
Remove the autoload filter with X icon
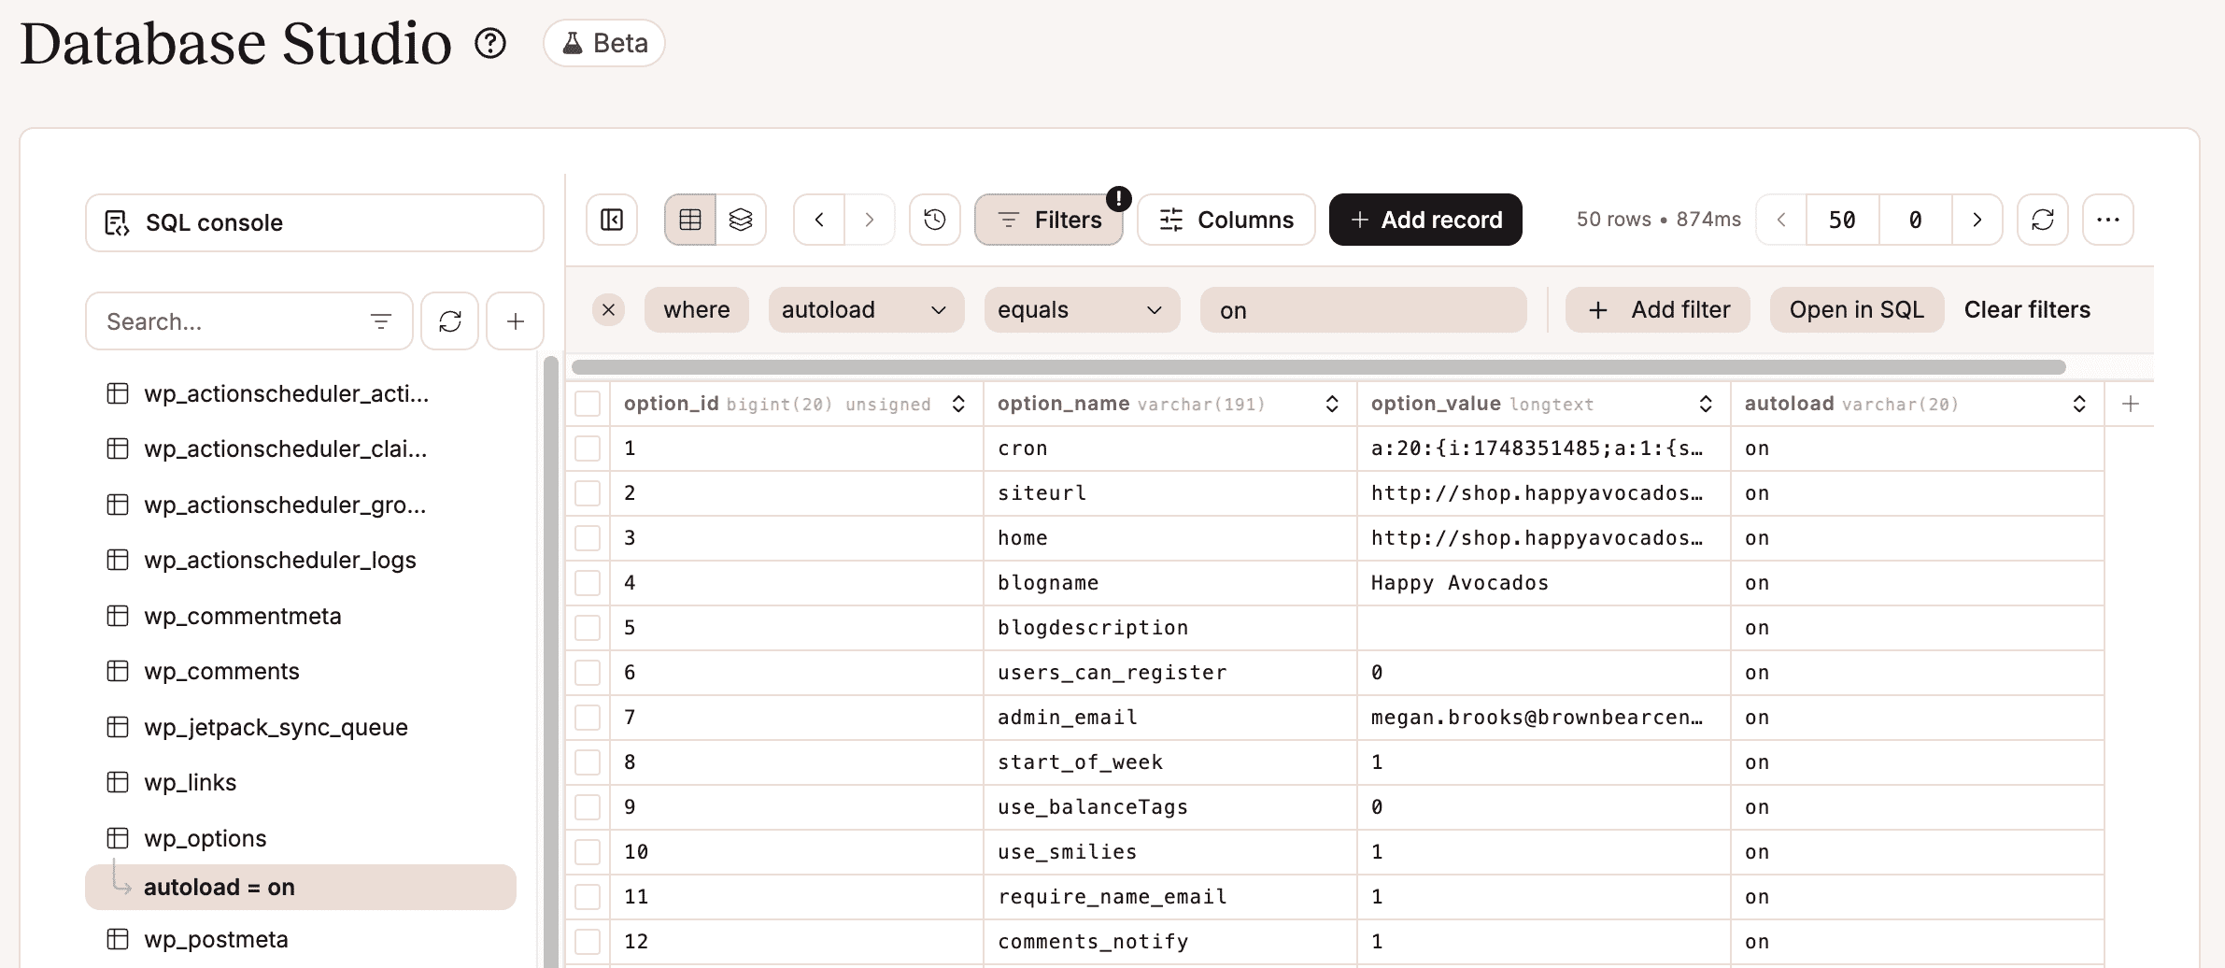tap(608, 309)
